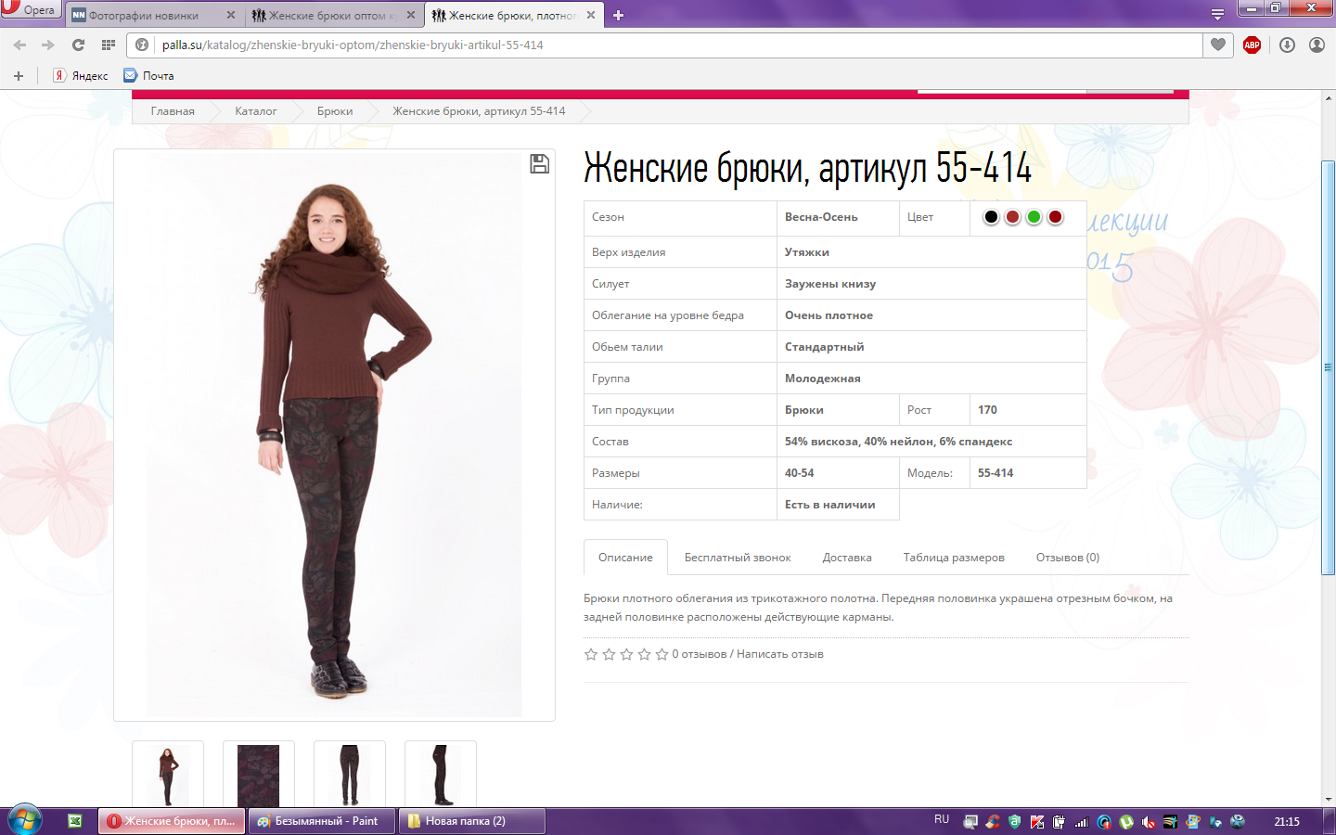The height and width of the screenshot is (835, 1336).
Task: Rate the product five stars
Action: coord(662,654)
